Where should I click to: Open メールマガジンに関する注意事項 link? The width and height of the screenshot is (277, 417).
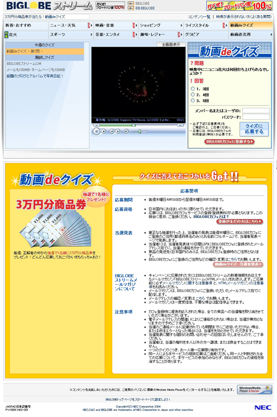click(x=187, y=283)
